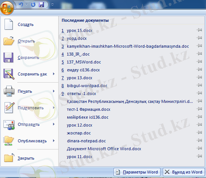206x178 pixels.
Task: Expand the Сохранить как submenu arrow
Action: 54,74
